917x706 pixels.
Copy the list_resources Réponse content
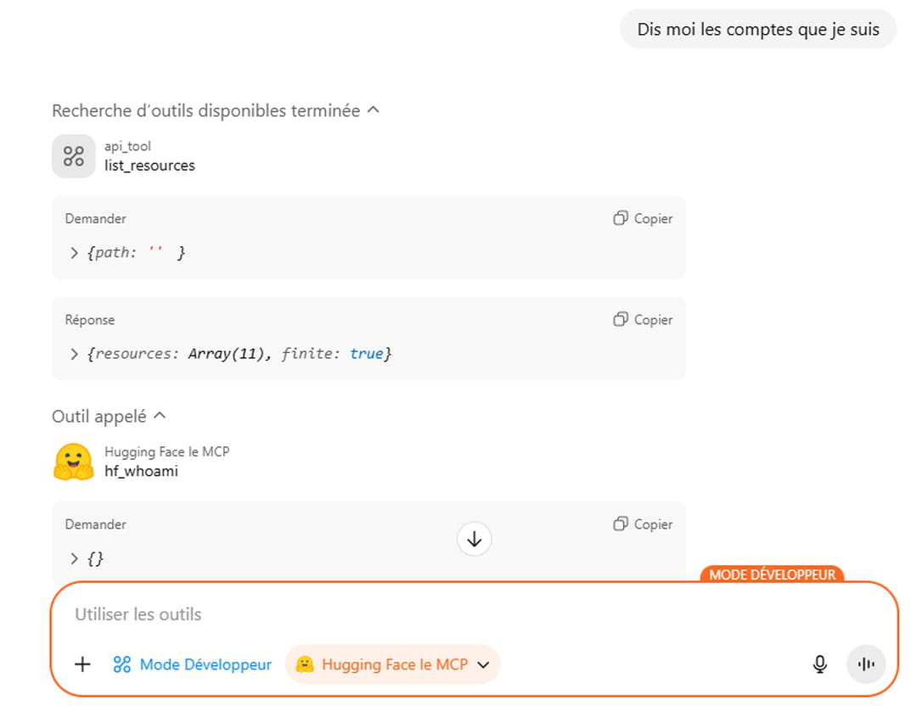[643, 320]
